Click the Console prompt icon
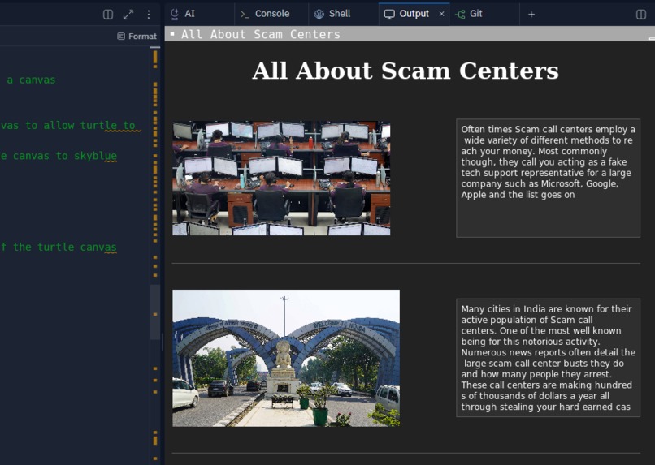 245,14
